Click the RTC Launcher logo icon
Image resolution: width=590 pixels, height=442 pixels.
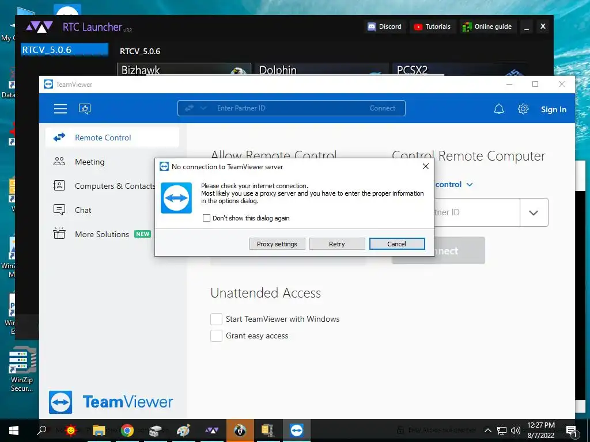(39, 26)
